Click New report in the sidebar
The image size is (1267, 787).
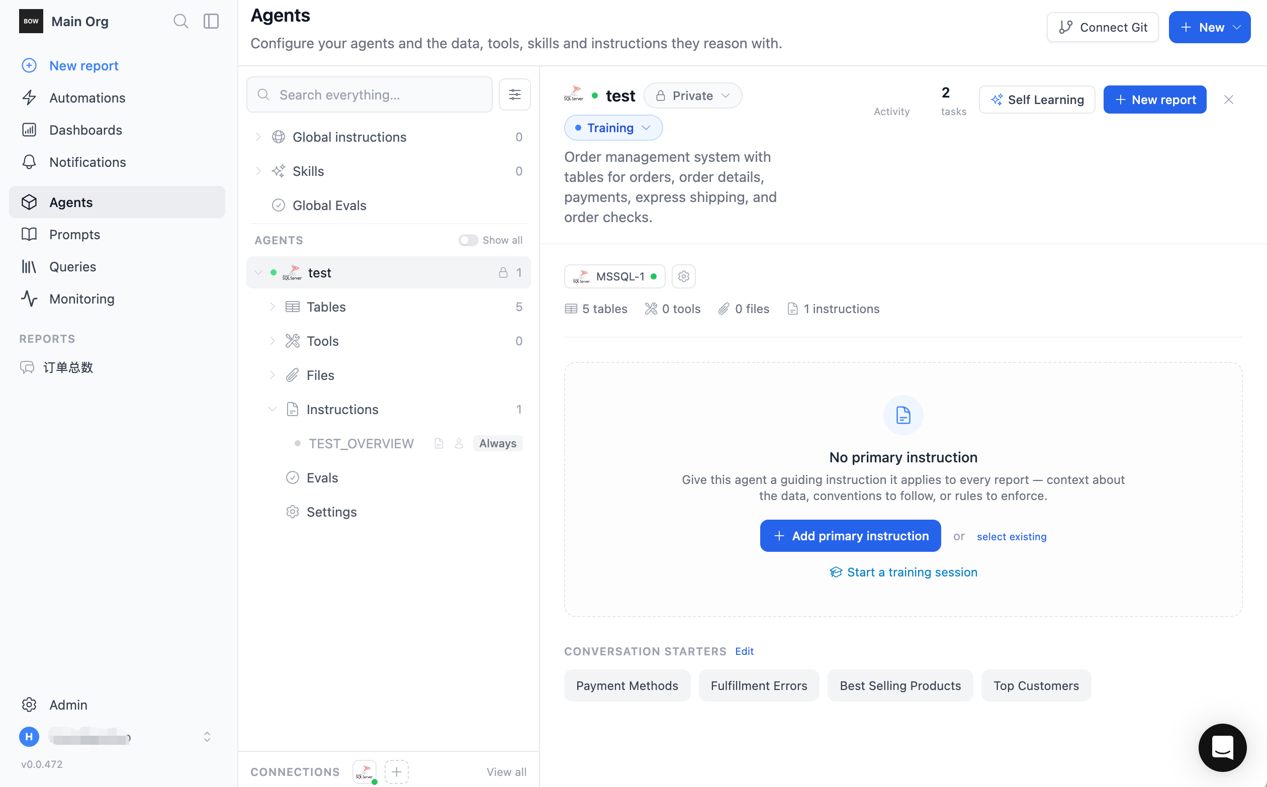coord(117,65)
